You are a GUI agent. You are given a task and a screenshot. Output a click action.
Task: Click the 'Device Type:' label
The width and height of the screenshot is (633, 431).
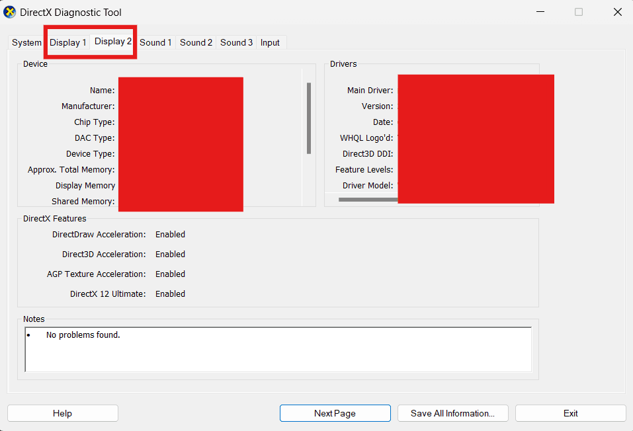pyautogui.click(x=91, y=154)
